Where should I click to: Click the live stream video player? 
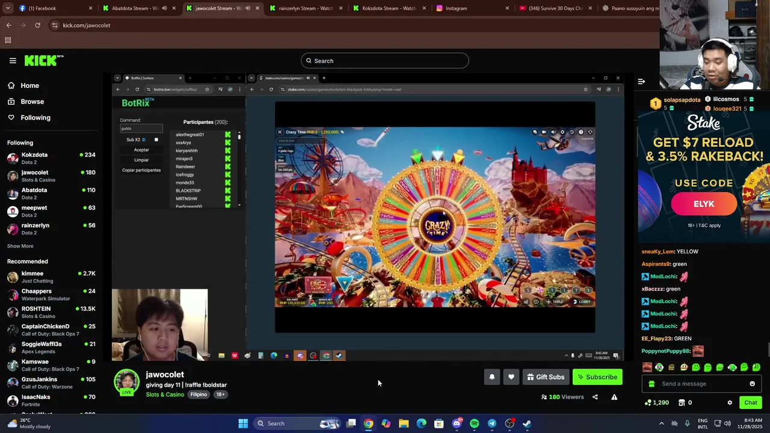[x=368, y=217]
